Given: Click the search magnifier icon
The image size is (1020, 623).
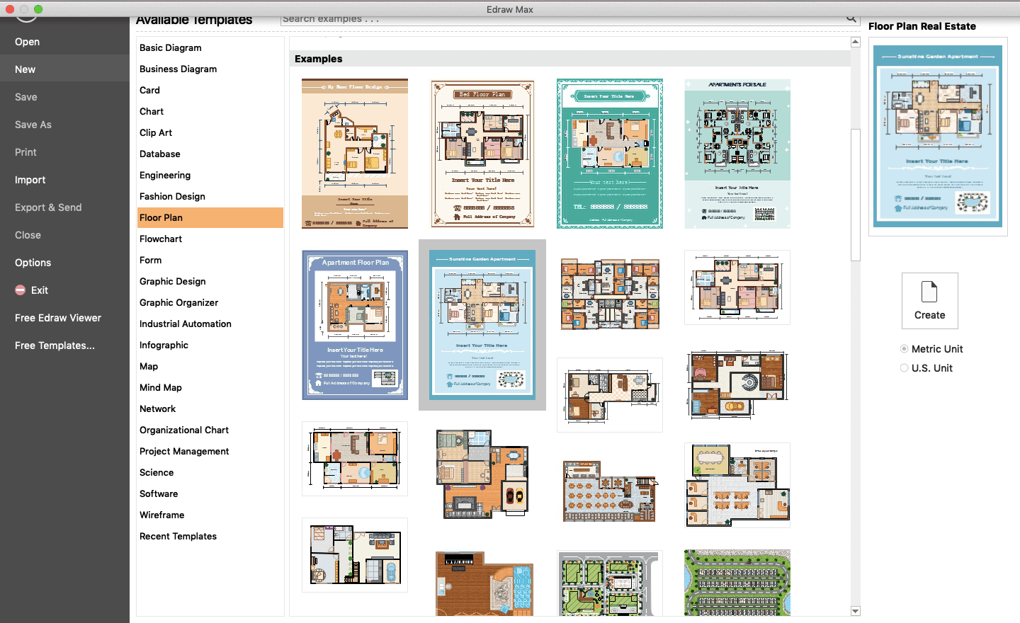Looking at the screenshot, I should 851,19.
